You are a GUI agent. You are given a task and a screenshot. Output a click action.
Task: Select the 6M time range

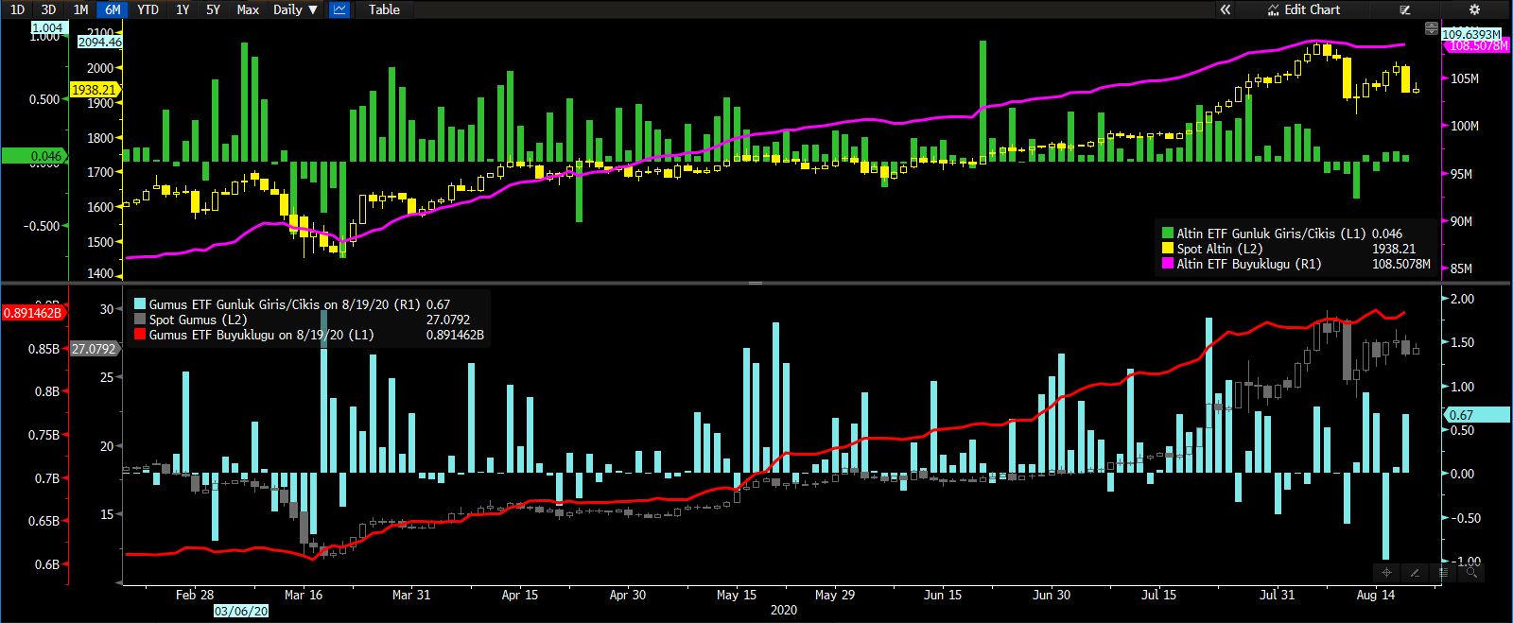point(113,9)
